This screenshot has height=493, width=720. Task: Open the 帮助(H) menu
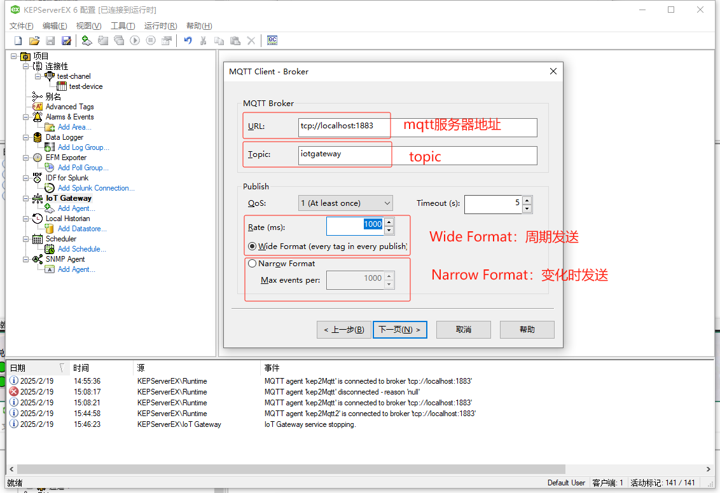click(199, 26)
